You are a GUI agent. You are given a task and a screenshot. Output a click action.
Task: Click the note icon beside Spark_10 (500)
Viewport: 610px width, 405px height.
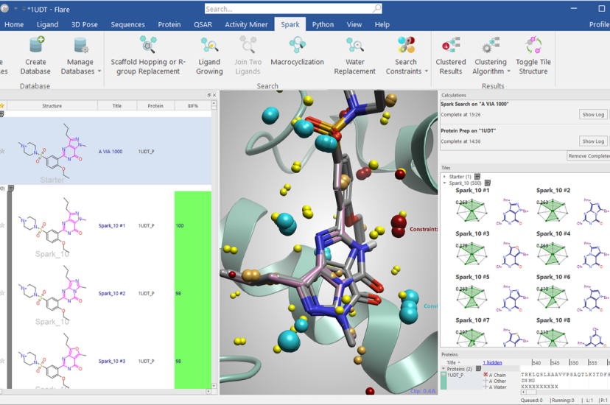[488, 183]
